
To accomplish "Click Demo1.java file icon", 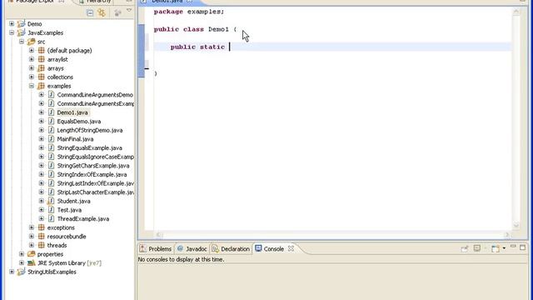I will pos(52,112).
